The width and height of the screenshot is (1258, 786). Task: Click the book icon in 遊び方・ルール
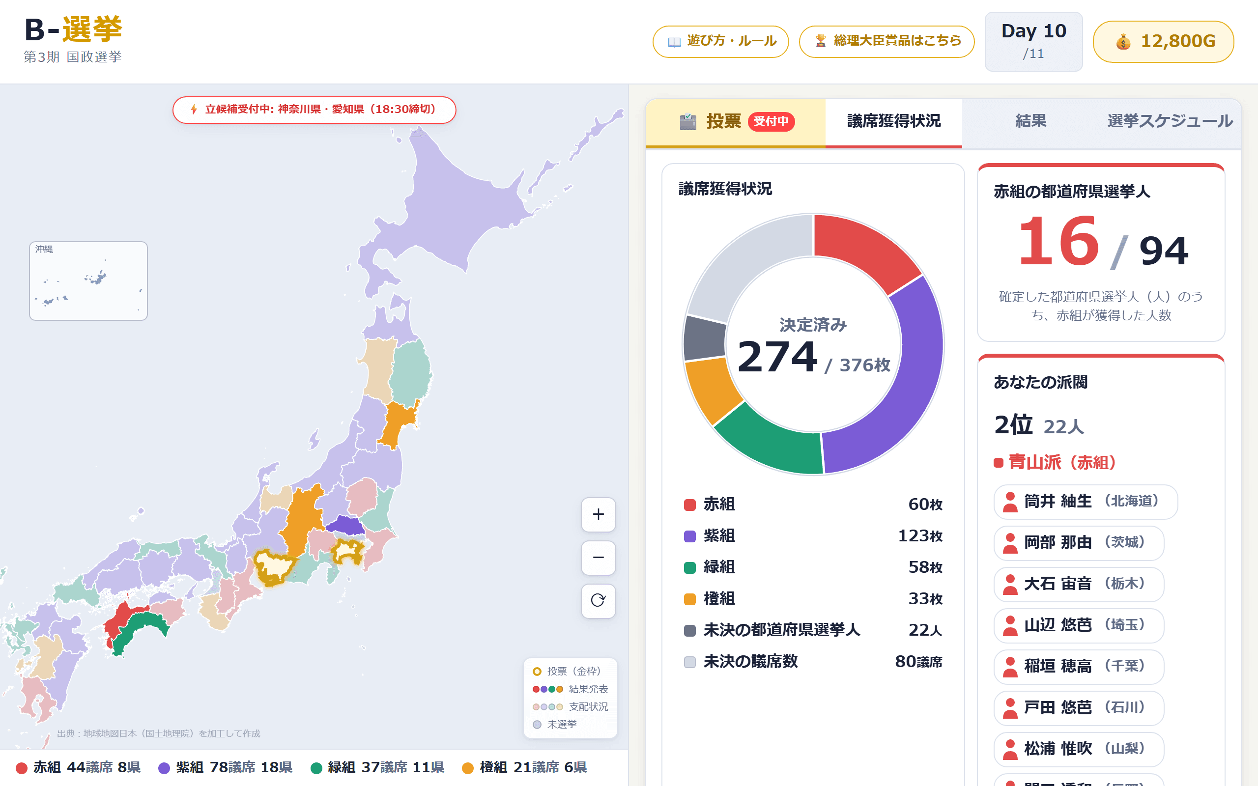click(x=674, y=42)
